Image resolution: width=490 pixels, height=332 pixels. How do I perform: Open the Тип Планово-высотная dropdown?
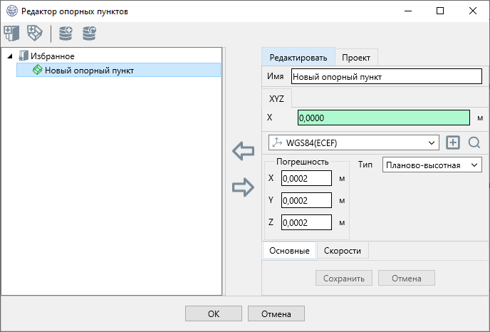[x=432, y=165]
